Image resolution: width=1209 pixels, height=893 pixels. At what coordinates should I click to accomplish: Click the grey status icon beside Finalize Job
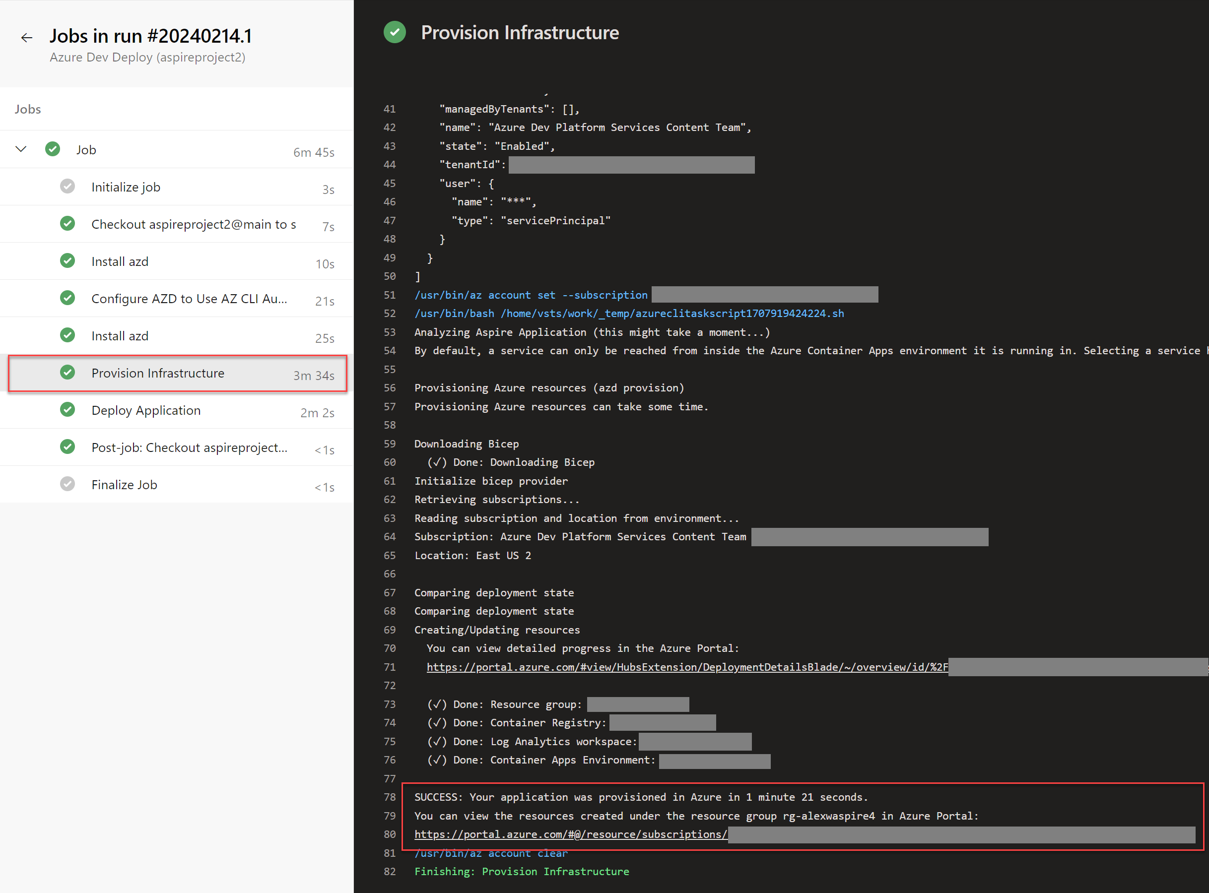coord(67,484)
